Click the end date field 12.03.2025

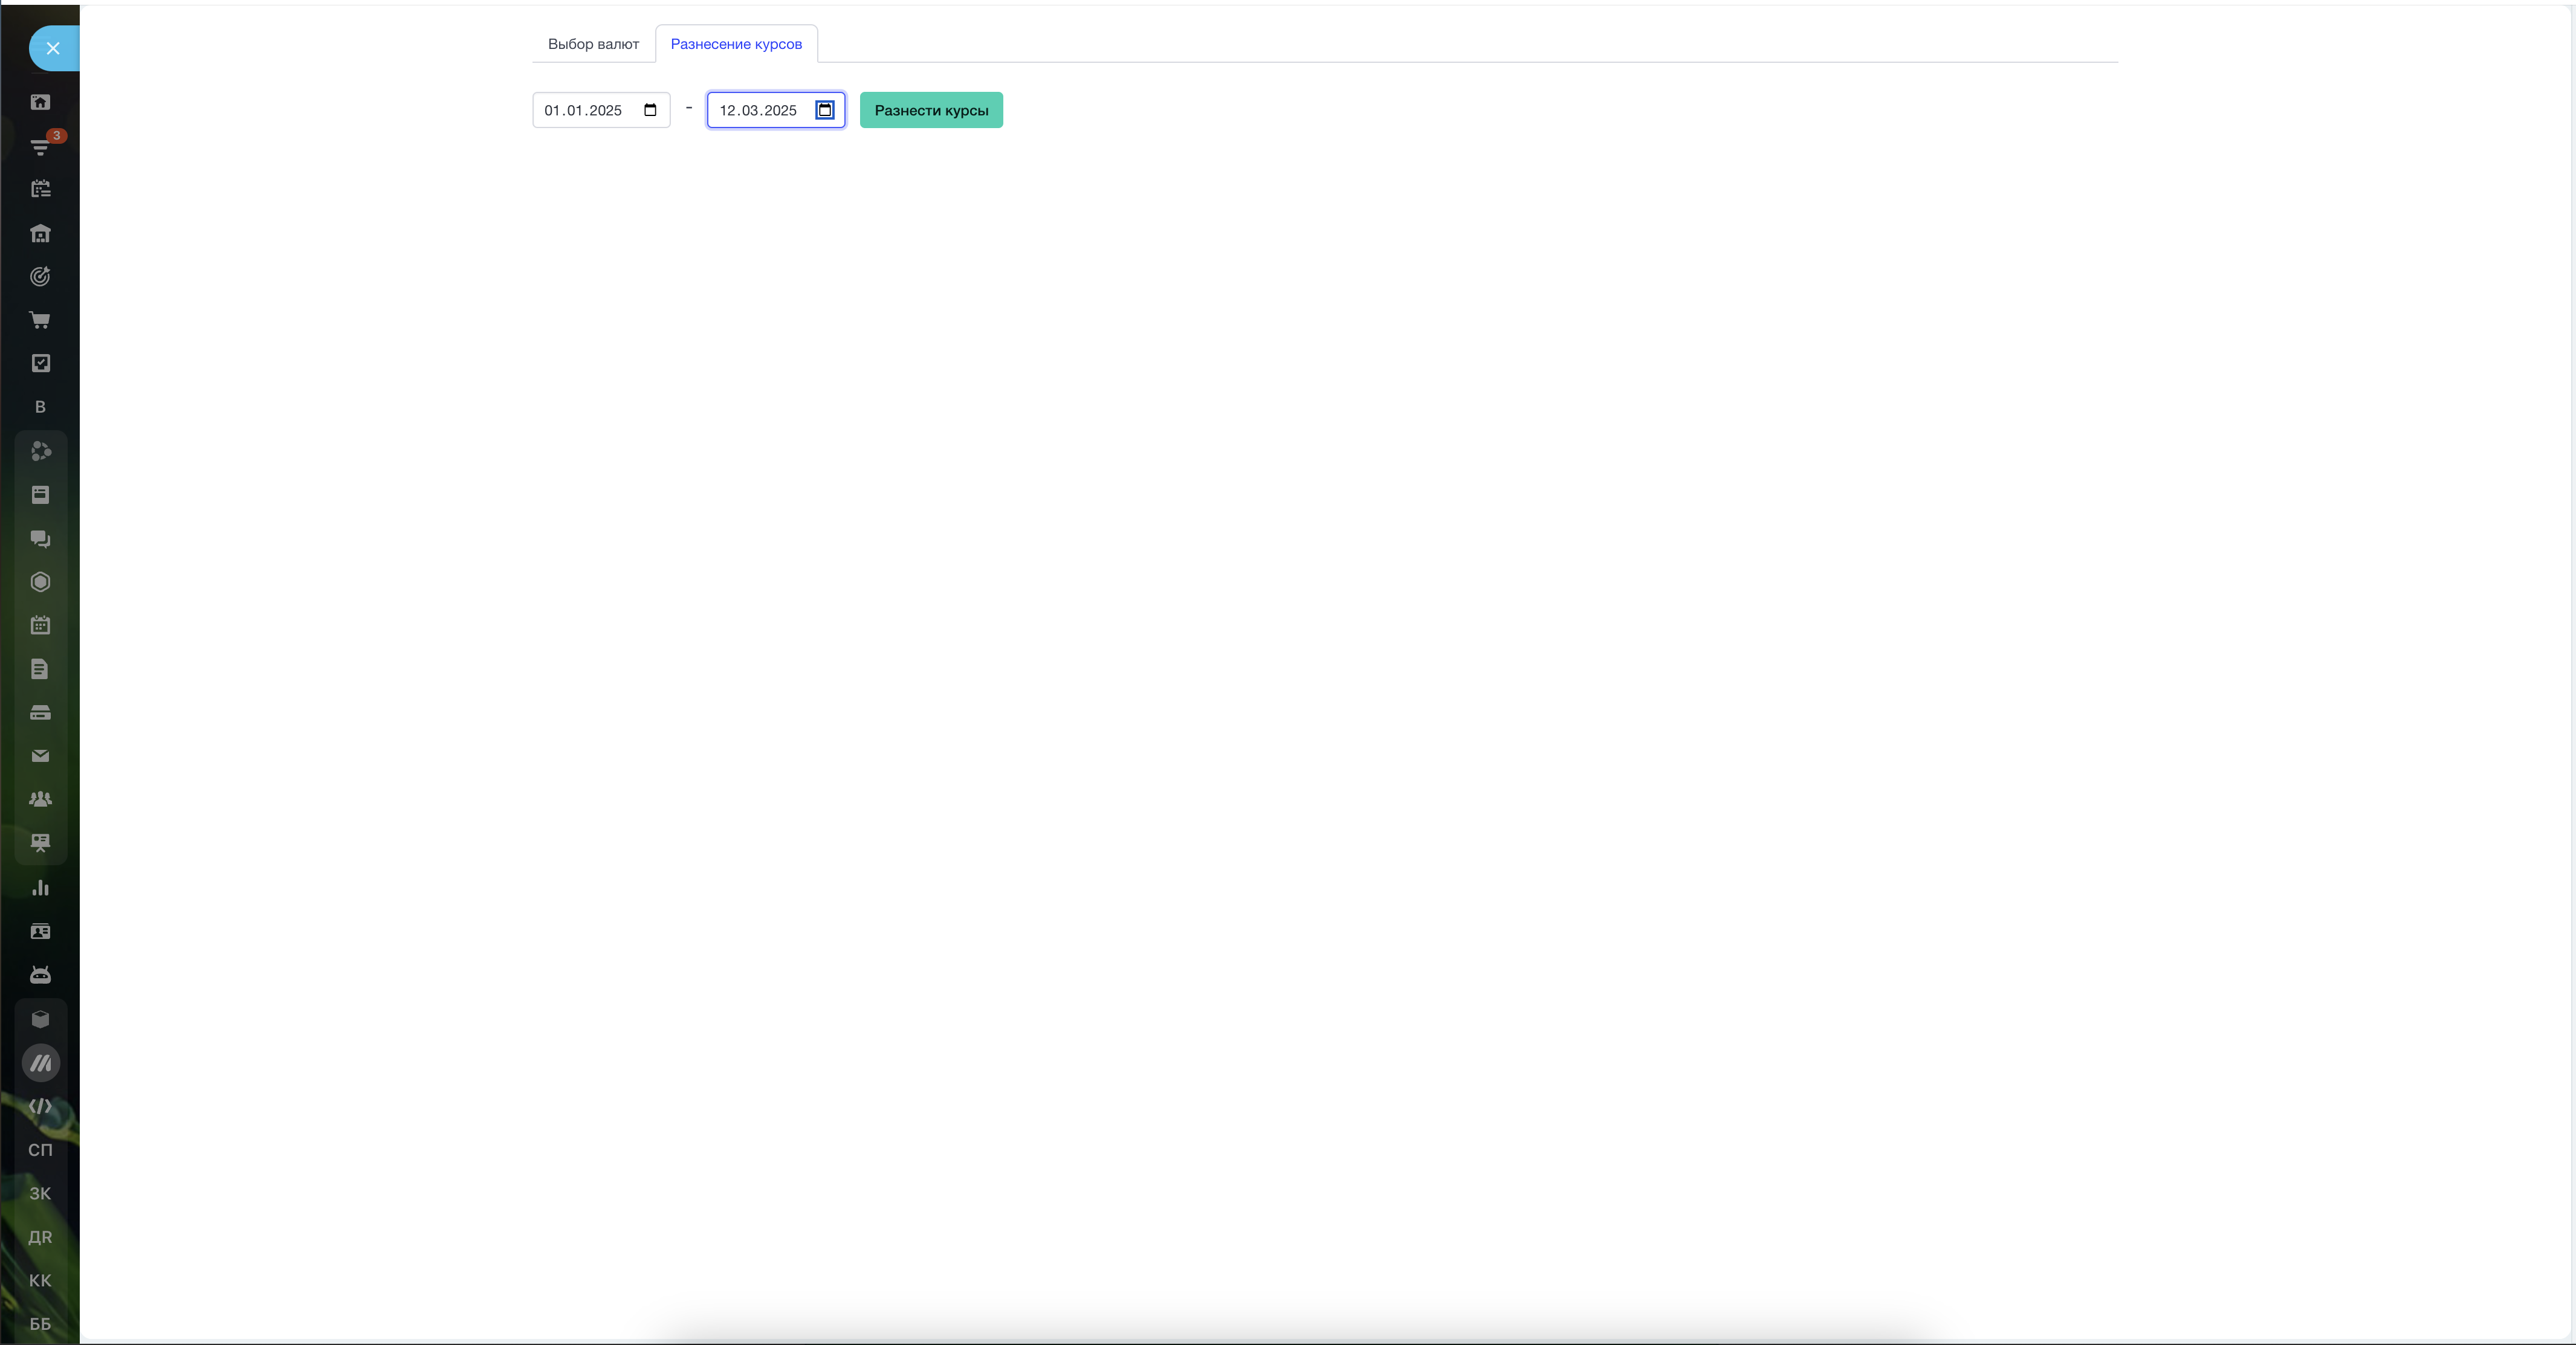758,110
